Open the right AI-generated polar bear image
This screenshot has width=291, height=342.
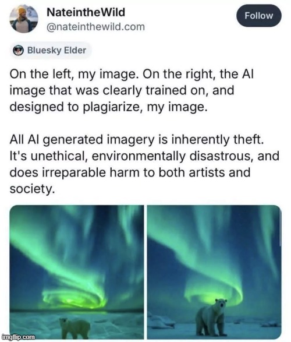214,272
